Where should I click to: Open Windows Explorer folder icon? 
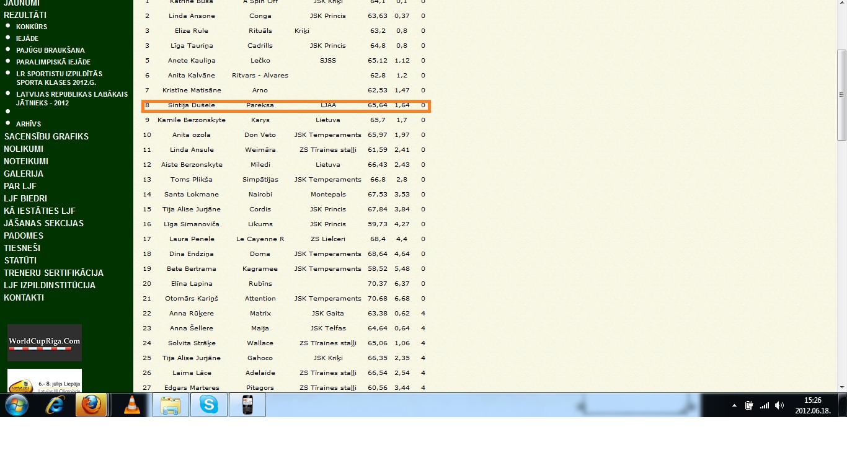171,405
